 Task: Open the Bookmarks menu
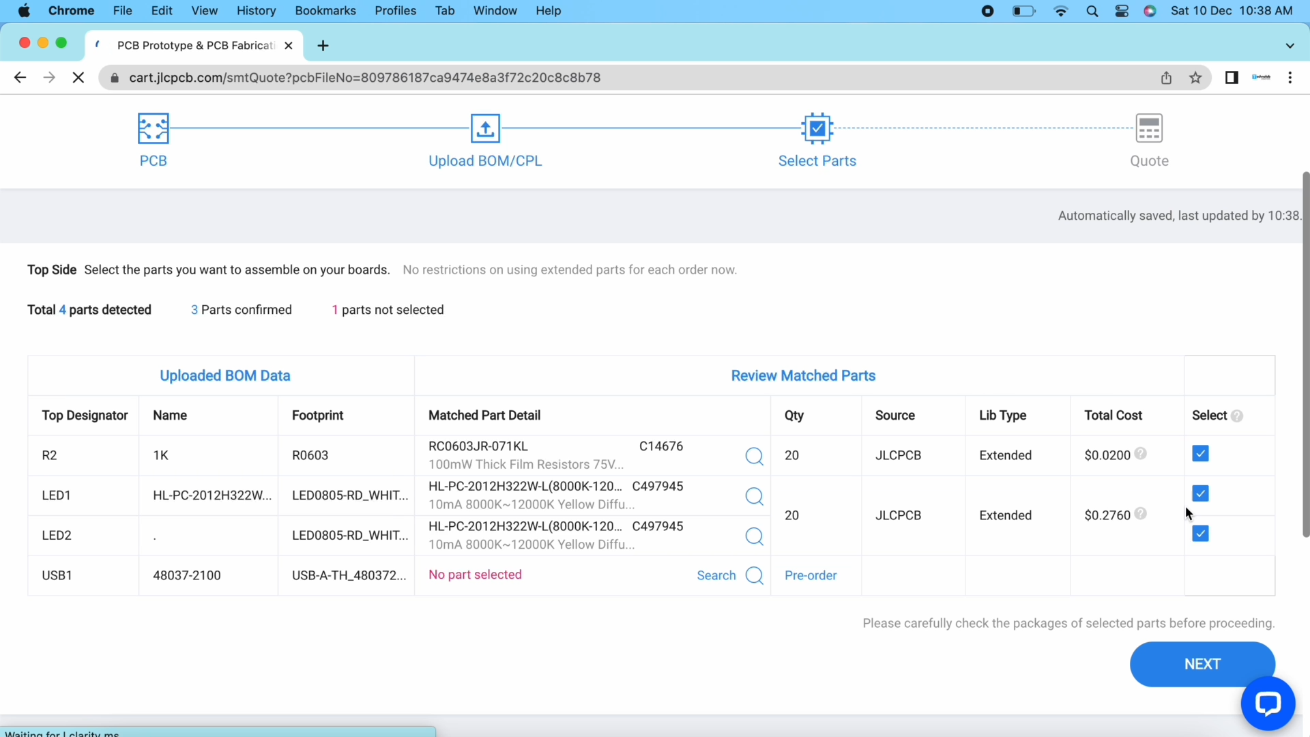325,11
